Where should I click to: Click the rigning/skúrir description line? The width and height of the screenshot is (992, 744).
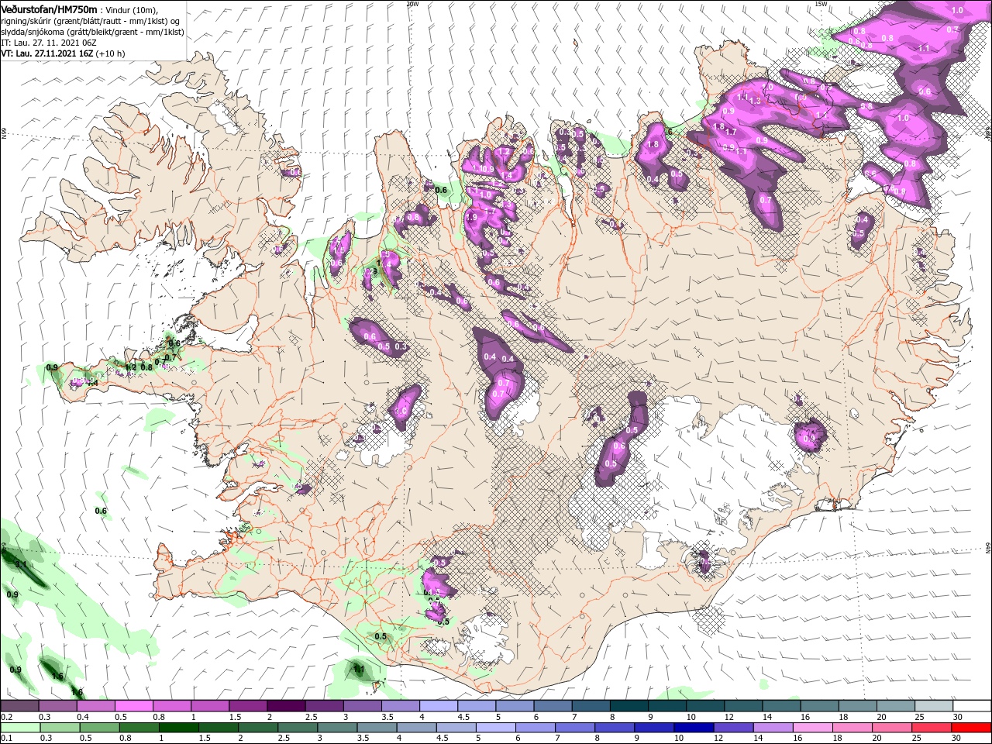[x=91, y=20]
